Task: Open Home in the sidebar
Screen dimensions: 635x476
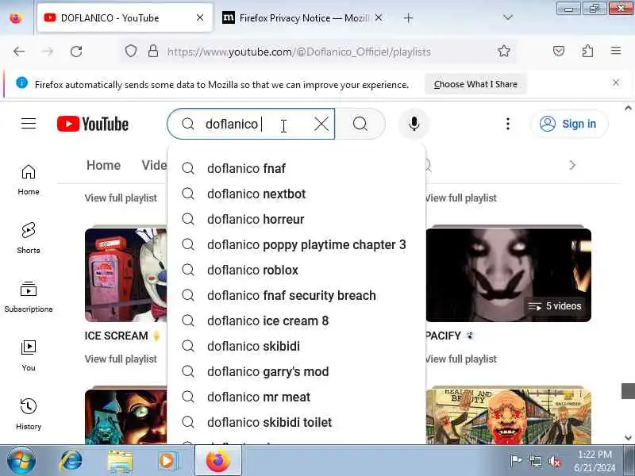Action: tap(29, 180)
